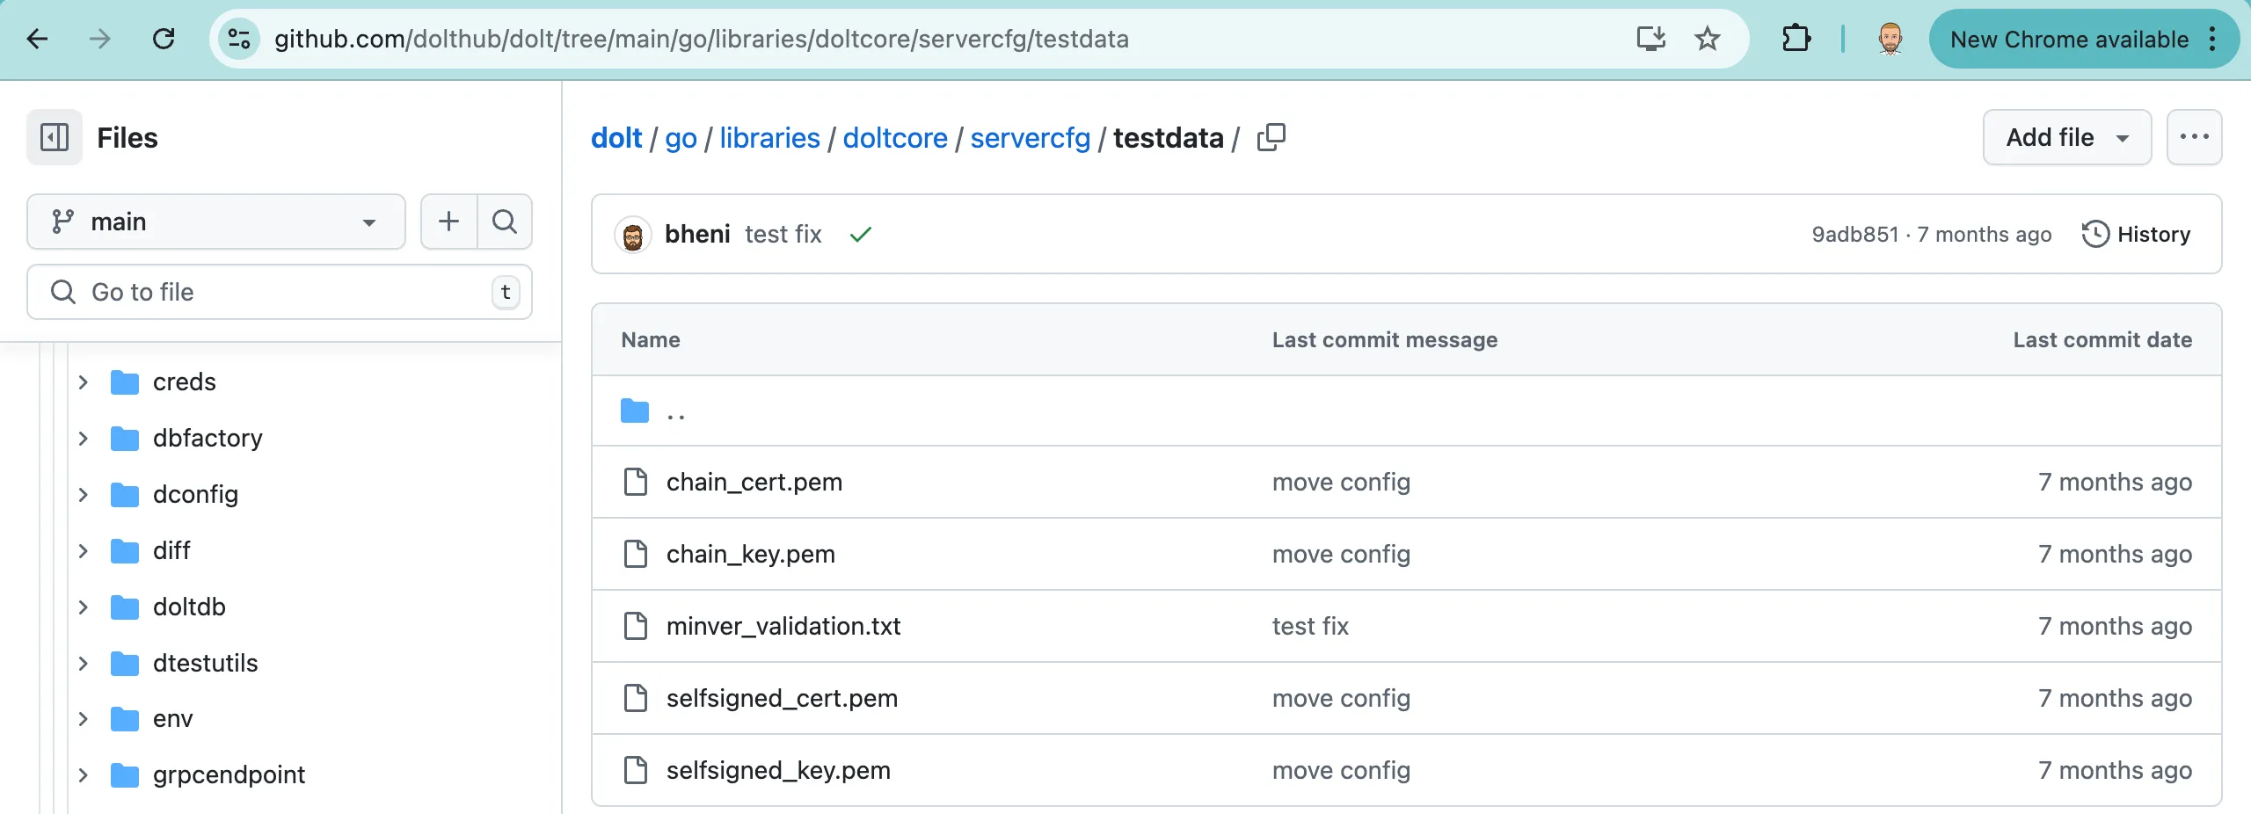Image resolution: width=2251 pixels, height=814 pixels.
Task: Open minver_validation.txt file
Action: click(783, 625)
